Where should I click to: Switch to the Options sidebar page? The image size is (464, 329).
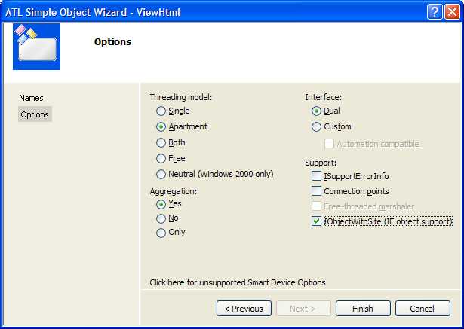click(x=35, y=114)
